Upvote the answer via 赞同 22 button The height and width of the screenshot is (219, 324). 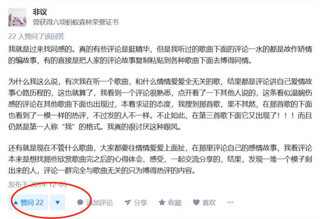coord(28,202)
